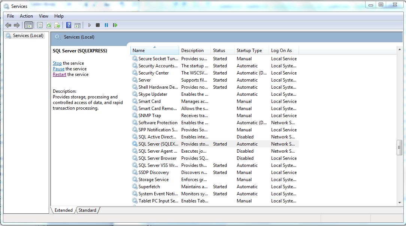This screenshot has width=406, height=226.
Task: Click the scroll down arrow of services list
Action: click(399, 202)
